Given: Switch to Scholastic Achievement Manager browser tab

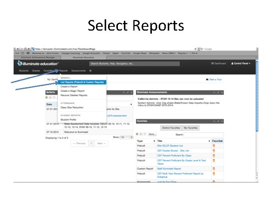Looking at the screenshot, I should [38, 57].
